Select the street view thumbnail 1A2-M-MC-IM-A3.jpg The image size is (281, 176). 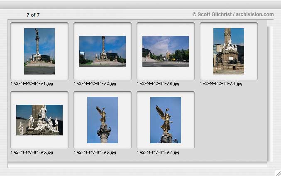(166, 51)
